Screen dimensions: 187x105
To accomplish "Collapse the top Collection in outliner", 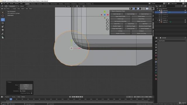I will 157,10.
